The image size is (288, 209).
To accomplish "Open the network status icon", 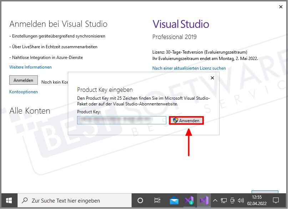I will pos(223,200).
